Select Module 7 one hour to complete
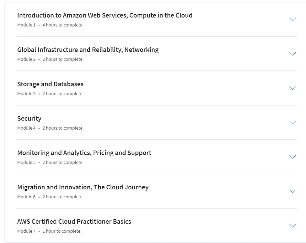Image resolution: width=306 pixels, height=243 pixels. (x=49, y=231)
